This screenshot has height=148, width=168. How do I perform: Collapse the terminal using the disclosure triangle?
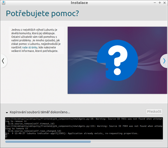[x=7, y=112]
